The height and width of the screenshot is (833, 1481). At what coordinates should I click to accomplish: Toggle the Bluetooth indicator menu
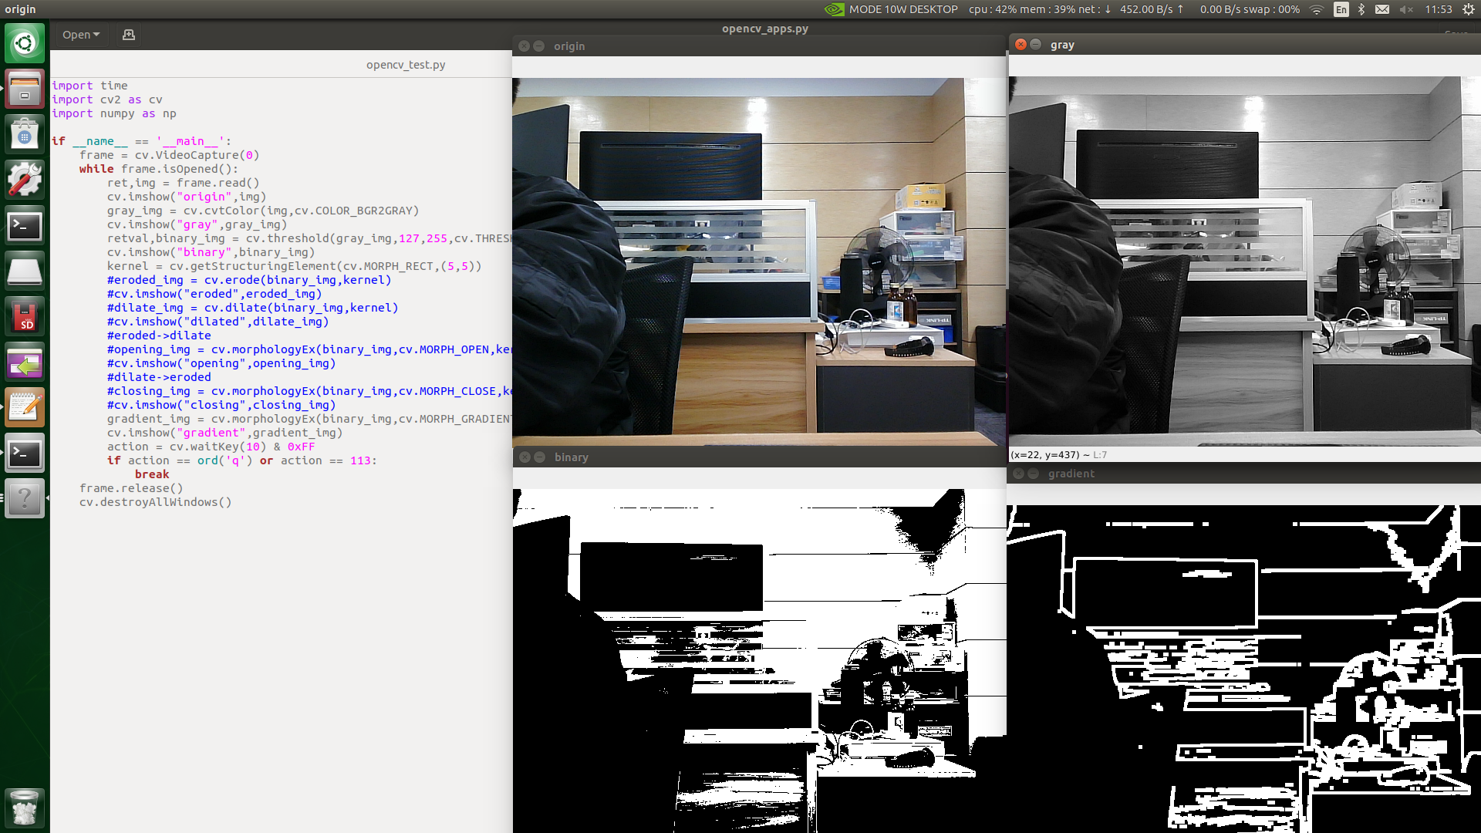click(x=1361, y=9)
